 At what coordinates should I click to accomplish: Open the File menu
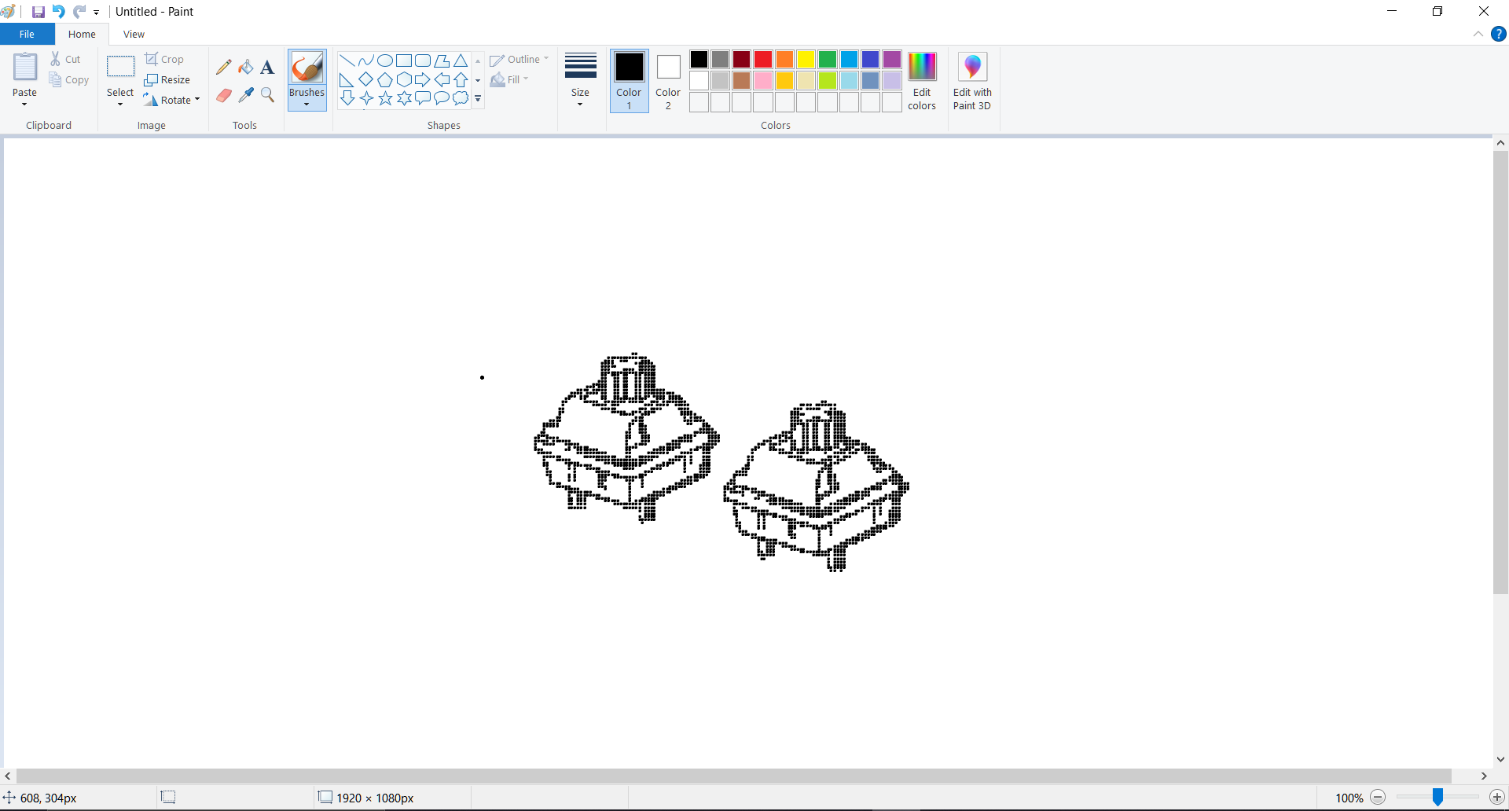pos(27,34)
